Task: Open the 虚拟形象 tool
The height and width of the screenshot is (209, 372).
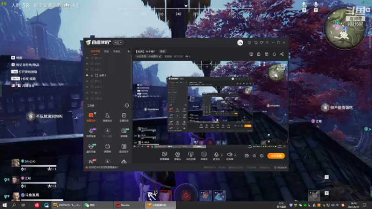Action: [91, 148]
